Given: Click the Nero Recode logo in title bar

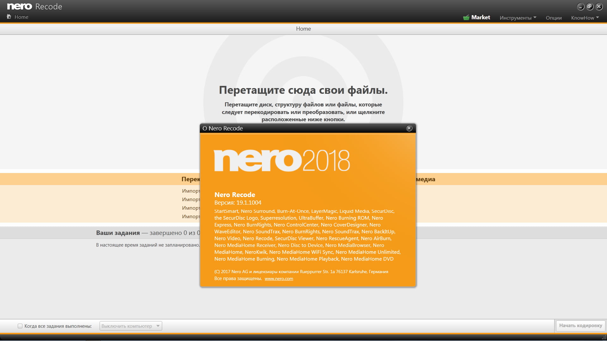Looking at the screenshot, I should (x=35, y=7).
